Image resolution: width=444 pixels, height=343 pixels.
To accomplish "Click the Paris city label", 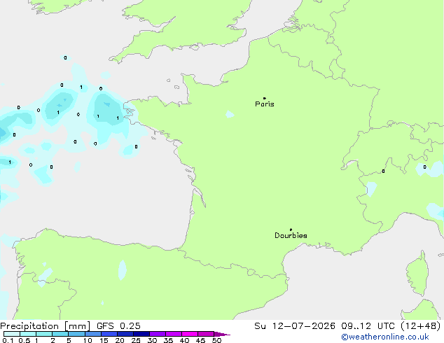I will [x=265, y=104].
